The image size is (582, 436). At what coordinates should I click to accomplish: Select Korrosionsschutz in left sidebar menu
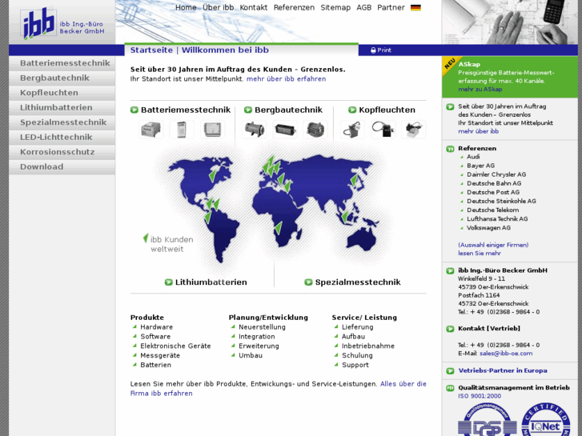(62, 152)
